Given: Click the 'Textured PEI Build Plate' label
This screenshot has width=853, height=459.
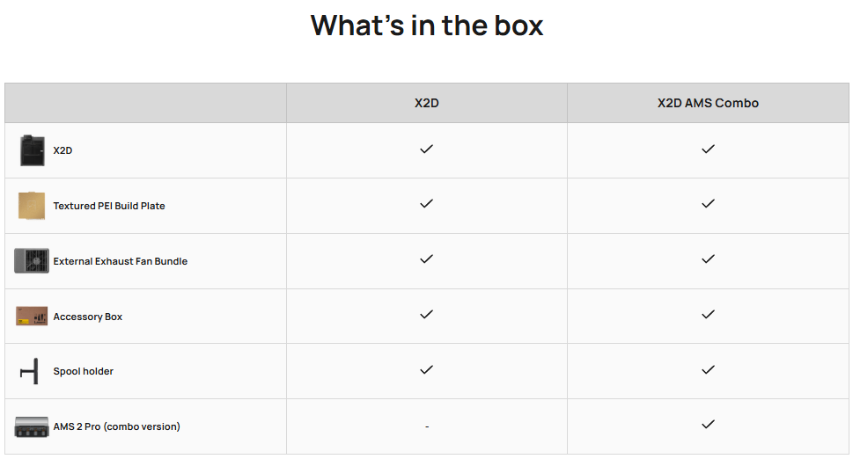Looking at the screenshot, I should [109, 206].
